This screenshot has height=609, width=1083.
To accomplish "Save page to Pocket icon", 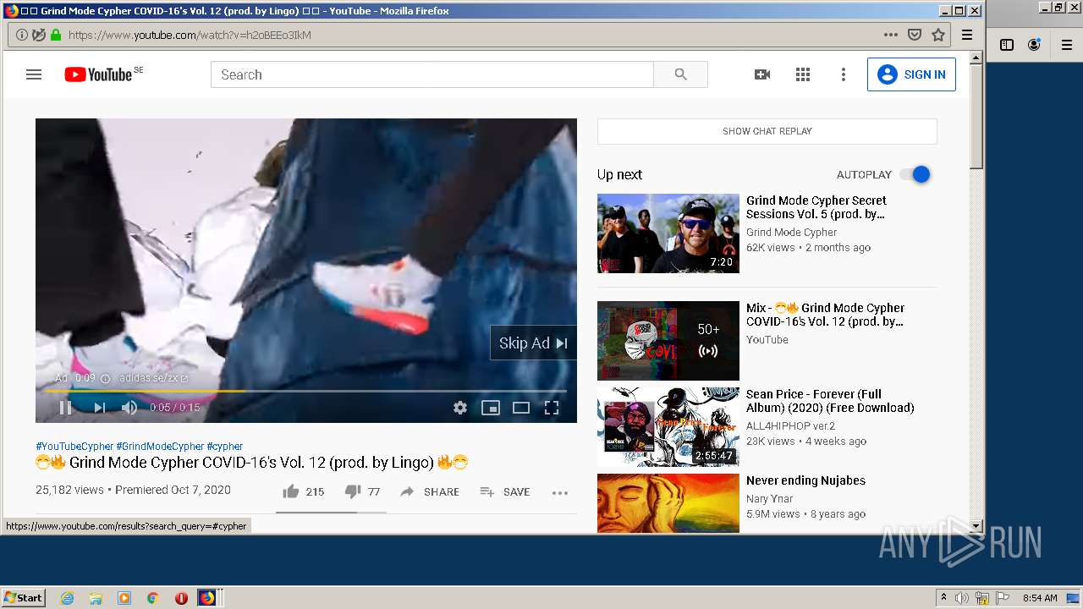I will [915, 35].
